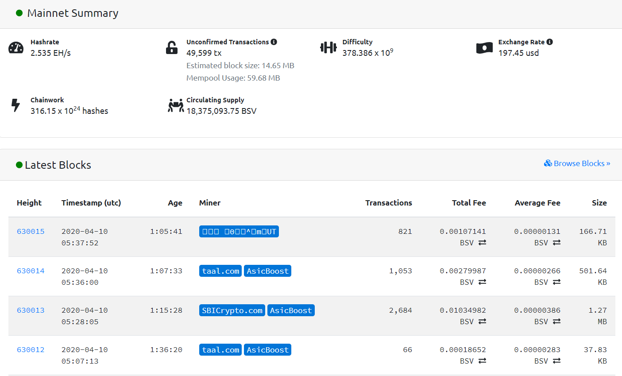Screen dimensions: 622x376
Task: Click the Exchange Rate money icon
Action: point(484,48)
